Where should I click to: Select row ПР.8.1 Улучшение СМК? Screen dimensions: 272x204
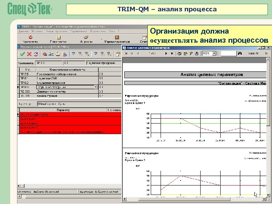(70, 79)
